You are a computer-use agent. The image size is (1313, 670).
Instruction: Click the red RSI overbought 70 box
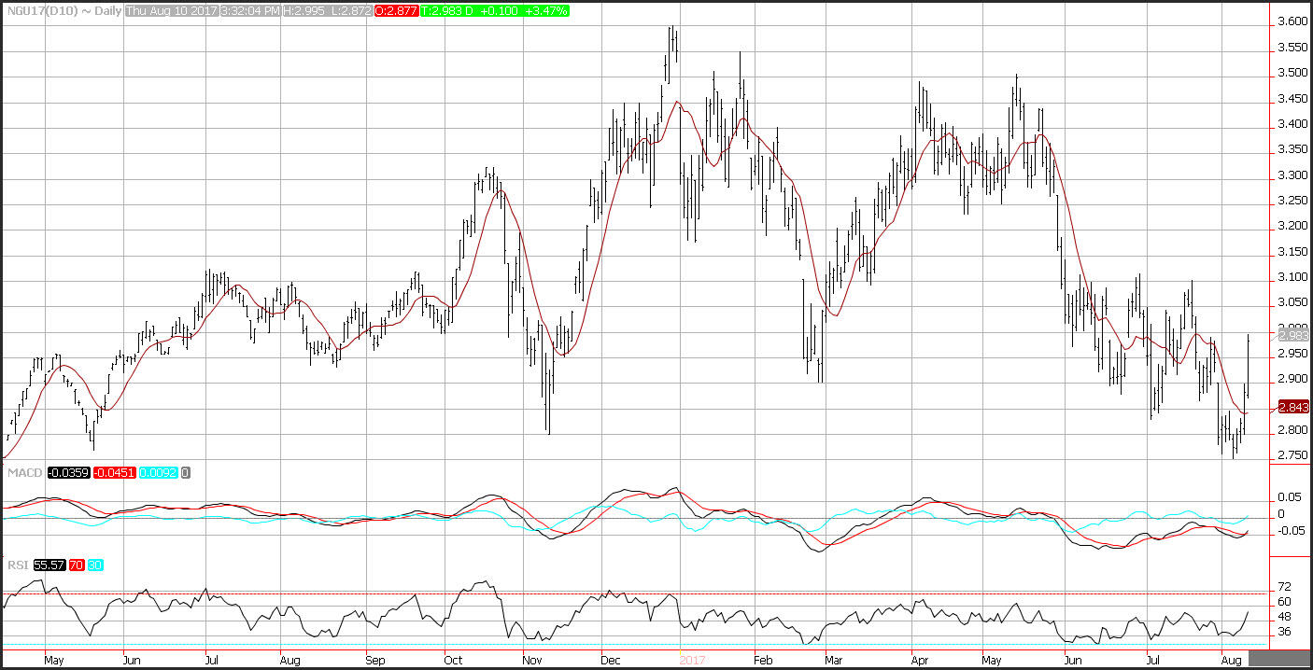[x=77, y=565]
